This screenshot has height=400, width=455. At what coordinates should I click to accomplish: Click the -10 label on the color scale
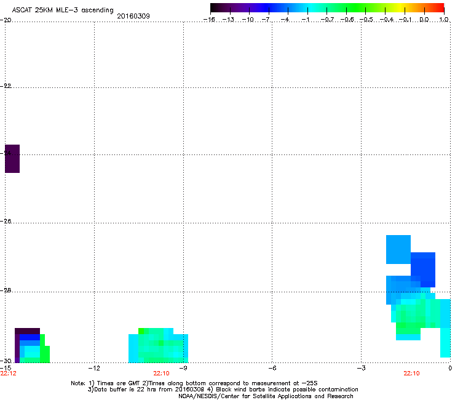pos(248,20)
